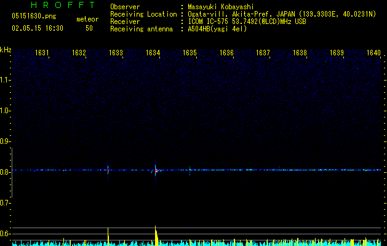Screen dimensions: 387x246
Task: Click the 1640 time marker
Action: (x=373, y=53)
